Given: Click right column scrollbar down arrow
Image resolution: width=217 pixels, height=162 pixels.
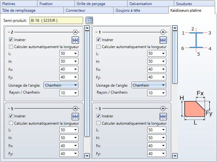Looking at the screenshot, I should pyautogui.click(x=175, y=156).
